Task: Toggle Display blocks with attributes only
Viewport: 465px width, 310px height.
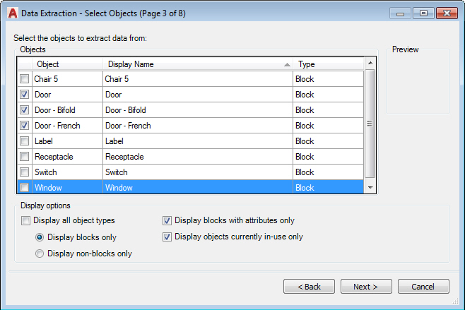Action: 167,220
